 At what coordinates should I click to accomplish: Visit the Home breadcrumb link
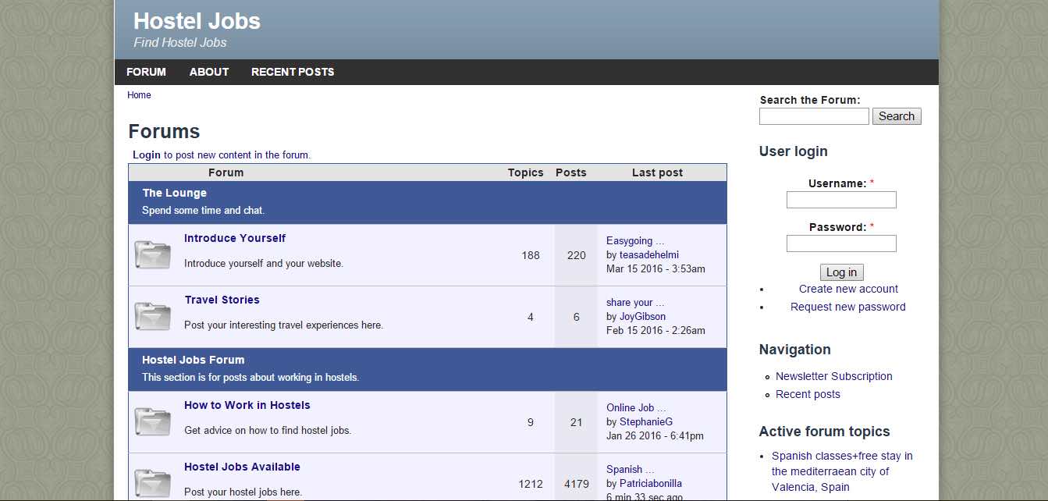click(139, 95)
